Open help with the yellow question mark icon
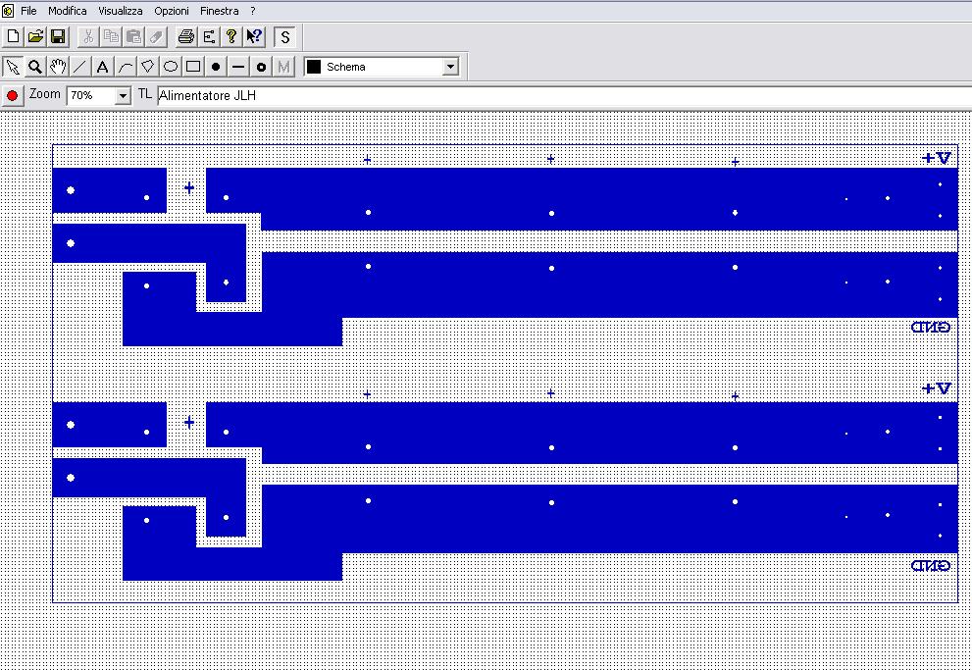The height and width of the screenshot is (670, 972). click(x=231, y=36)
